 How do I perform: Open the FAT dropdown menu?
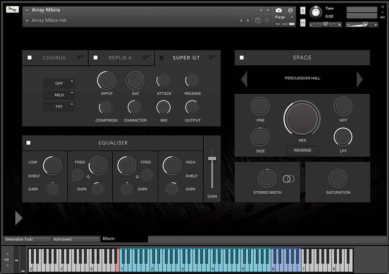pos(59,107)
